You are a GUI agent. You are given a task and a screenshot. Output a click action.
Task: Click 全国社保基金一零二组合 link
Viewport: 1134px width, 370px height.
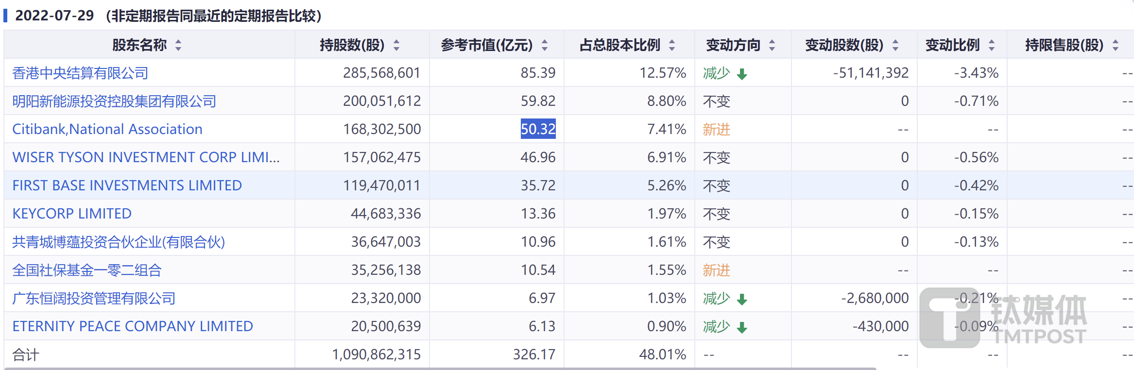click(87, 270)
